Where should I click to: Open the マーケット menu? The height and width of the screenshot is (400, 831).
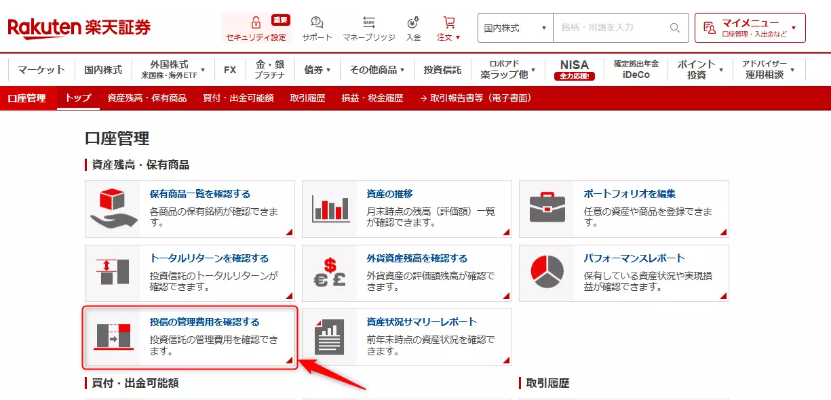pos(41,69)
